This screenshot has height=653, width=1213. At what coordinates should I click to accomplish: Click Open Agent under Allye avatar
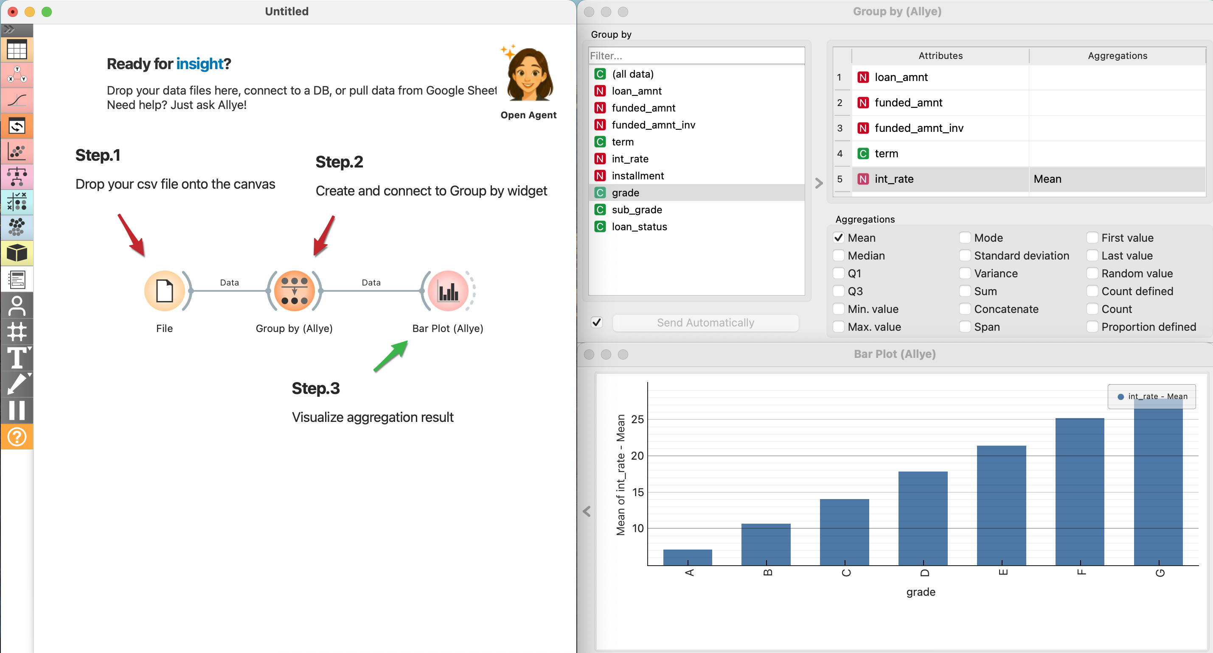(528, 115)
